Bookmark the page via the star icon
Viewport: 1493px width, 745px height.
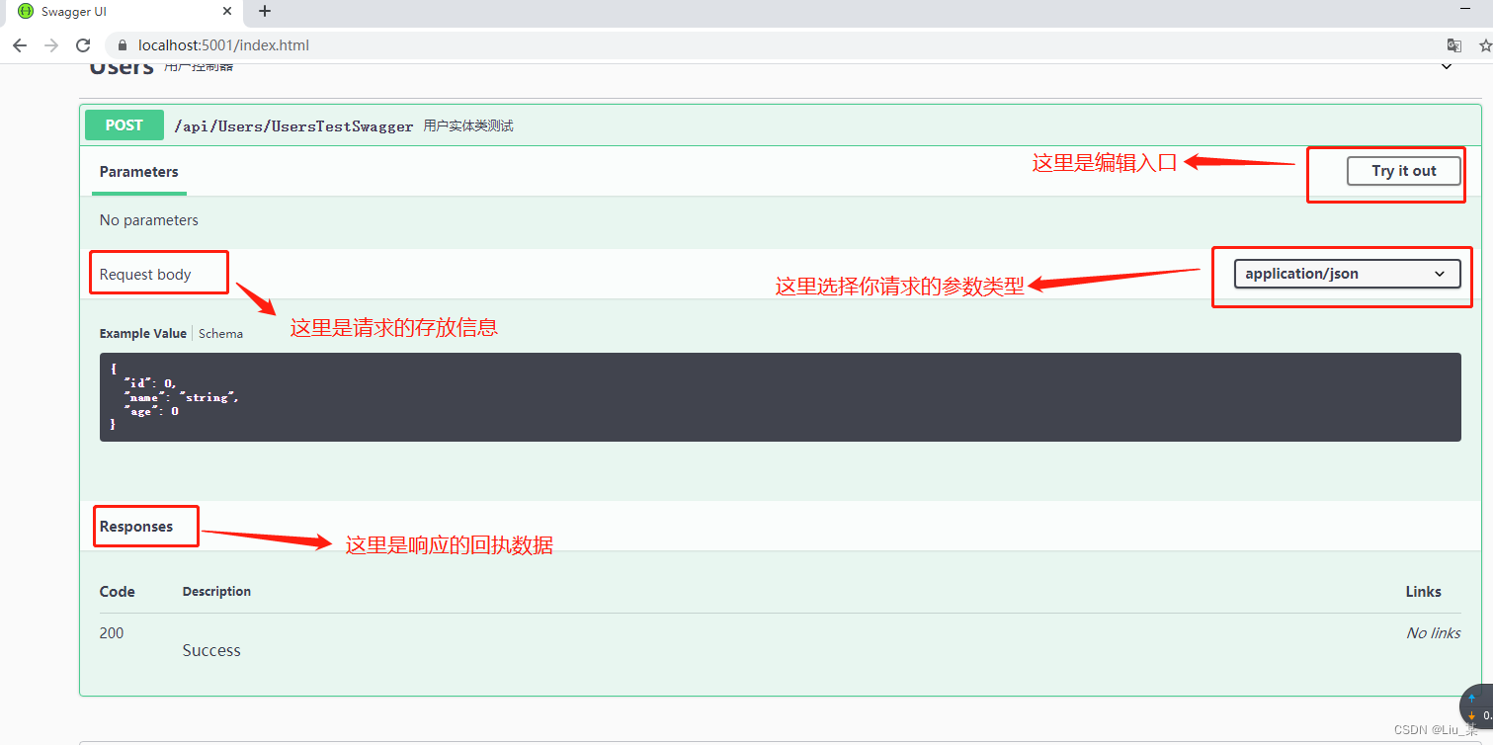(1485, 44)
